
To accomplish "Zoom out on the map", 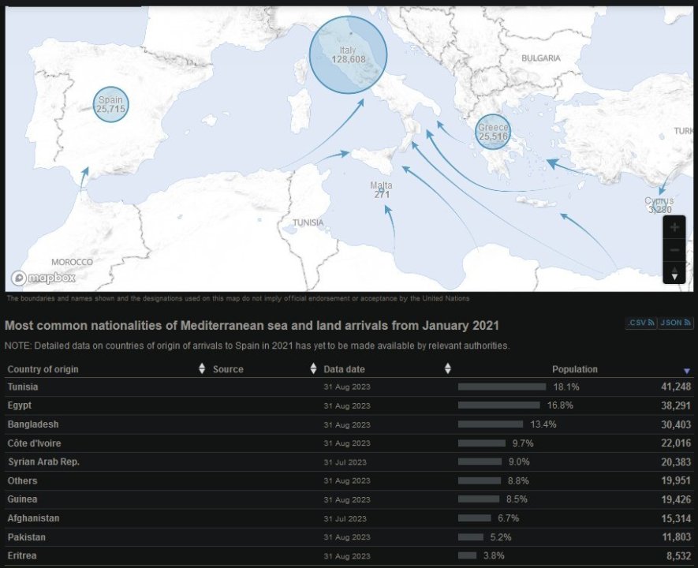I will coord(674,250).
